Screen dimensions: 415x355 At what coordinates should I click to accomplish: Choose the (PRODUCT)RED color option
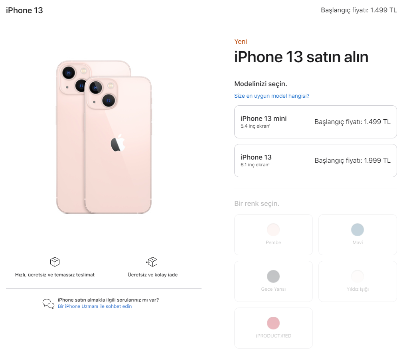tap(273, 328)
